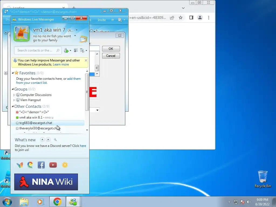Click the here link for Discord

point(83,146)
